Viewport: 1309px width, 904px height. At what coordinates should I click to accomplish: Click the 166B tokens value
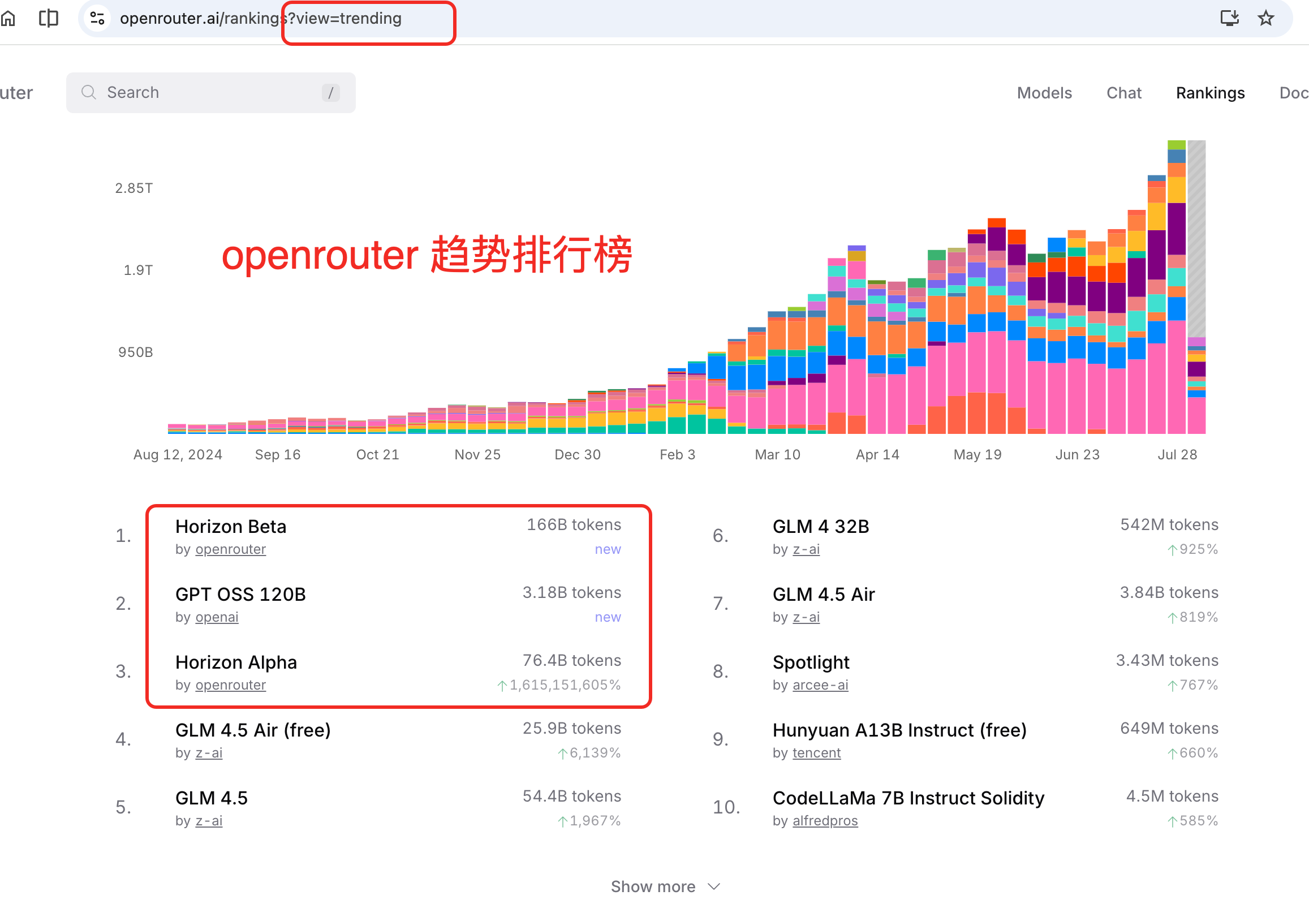pyautogui.click(x=574, y=525)
